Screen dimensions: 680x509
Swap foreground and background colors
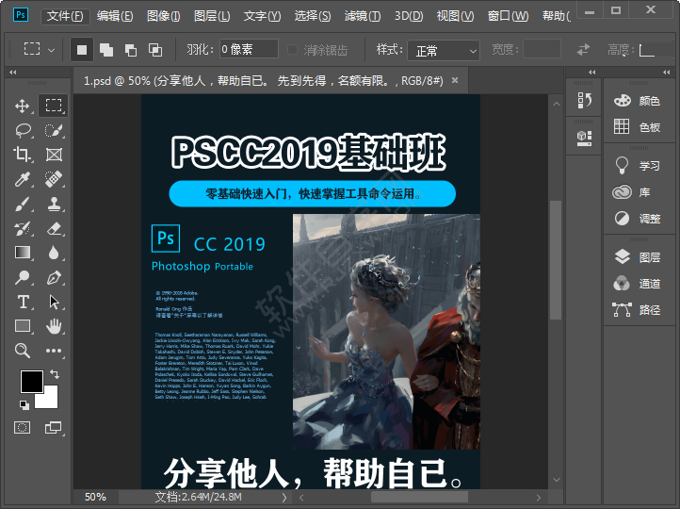pyautogui.click(x=55, y=373)
